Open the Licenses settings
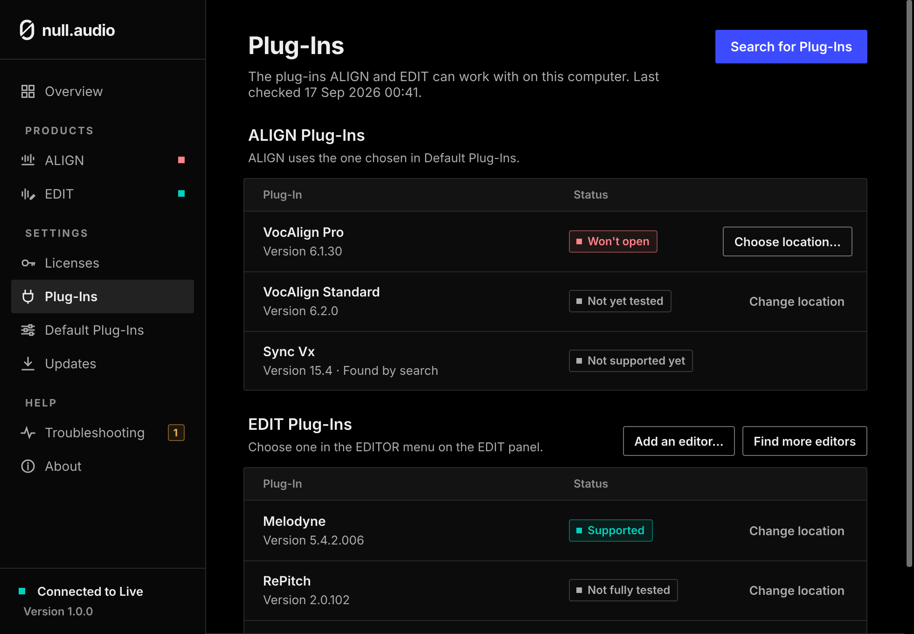 tap(103, 263)
